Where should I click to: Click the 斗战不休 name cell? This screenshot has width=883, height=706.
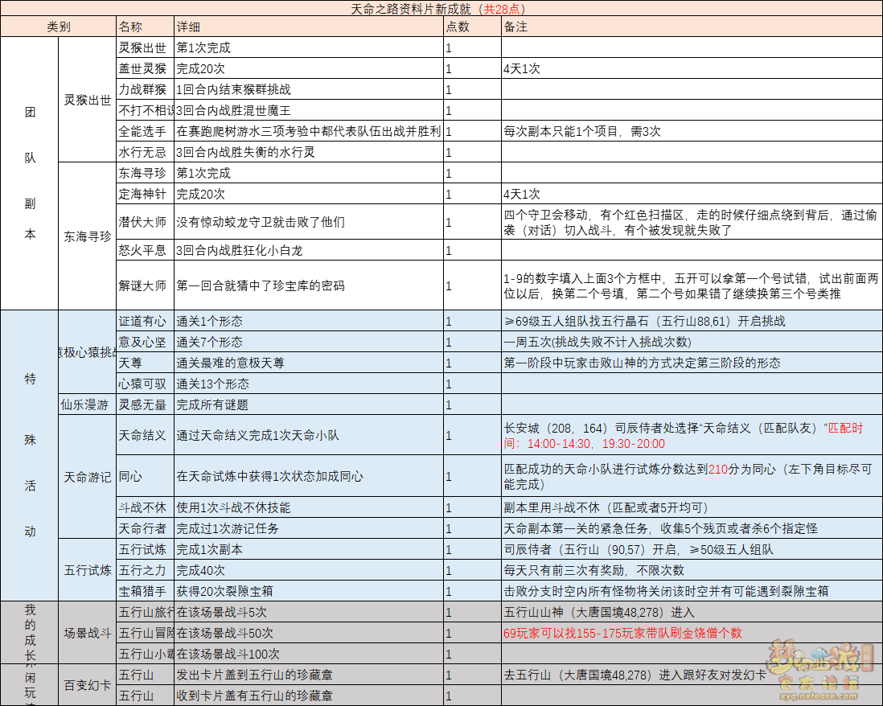[146, 507]
